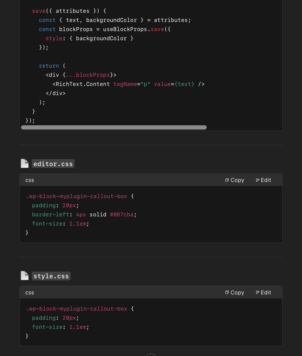302x356 pixels.
Task: Click the .wp-block-myplugin-callout-box selector in editor.css
Action: point(77,196)
